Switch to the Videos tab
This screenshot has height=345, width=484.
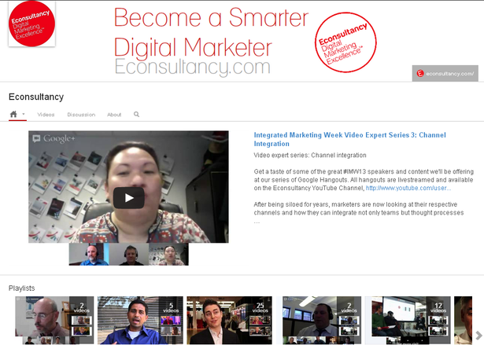click(46, 115)
